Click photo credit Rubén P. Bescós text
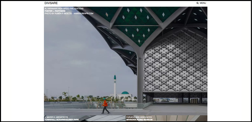Image resolution: width=252 pixels, height=122 pixels. [69, 14]
